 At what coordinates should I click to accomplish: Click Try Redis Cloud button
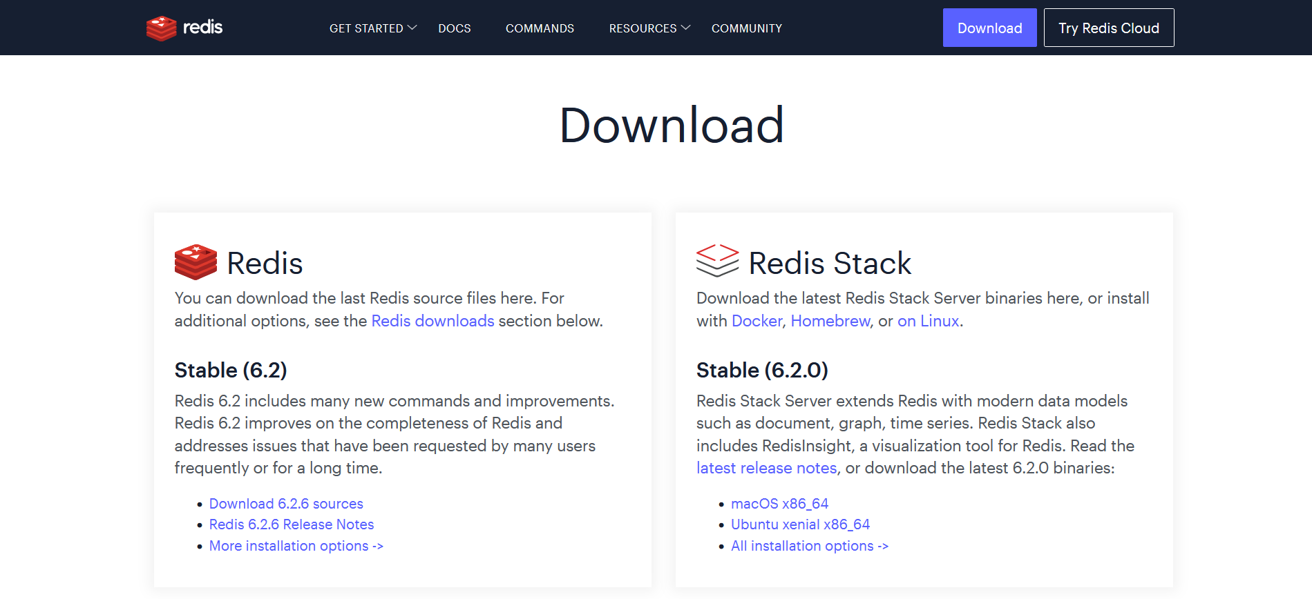pos(1109,28)
